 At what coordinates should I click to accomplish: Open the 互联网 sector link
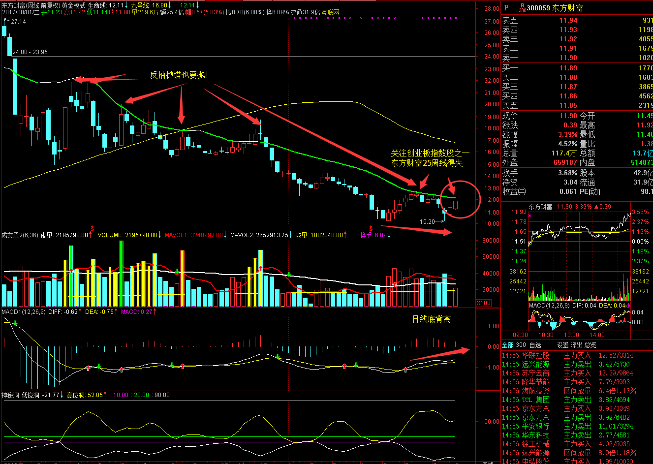coord(330,12)
